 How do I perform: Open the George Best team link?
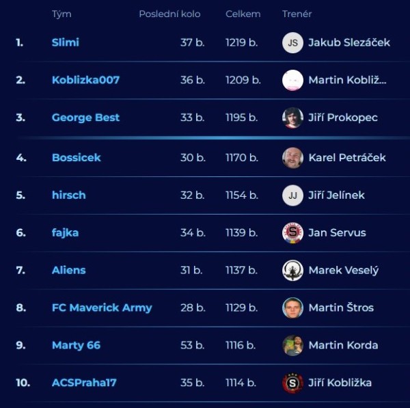pyautogui.click(x=85, y=118)
